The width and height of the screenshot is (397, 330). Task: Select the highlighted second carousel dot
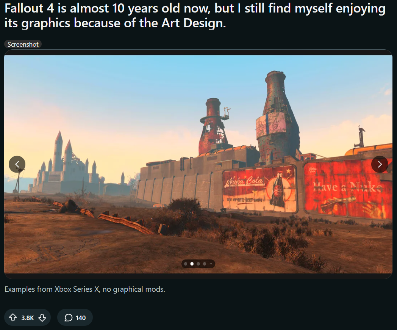(x=192, y=264)
